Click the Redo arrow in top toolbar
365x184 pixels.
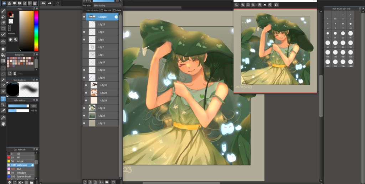[50, 3]
